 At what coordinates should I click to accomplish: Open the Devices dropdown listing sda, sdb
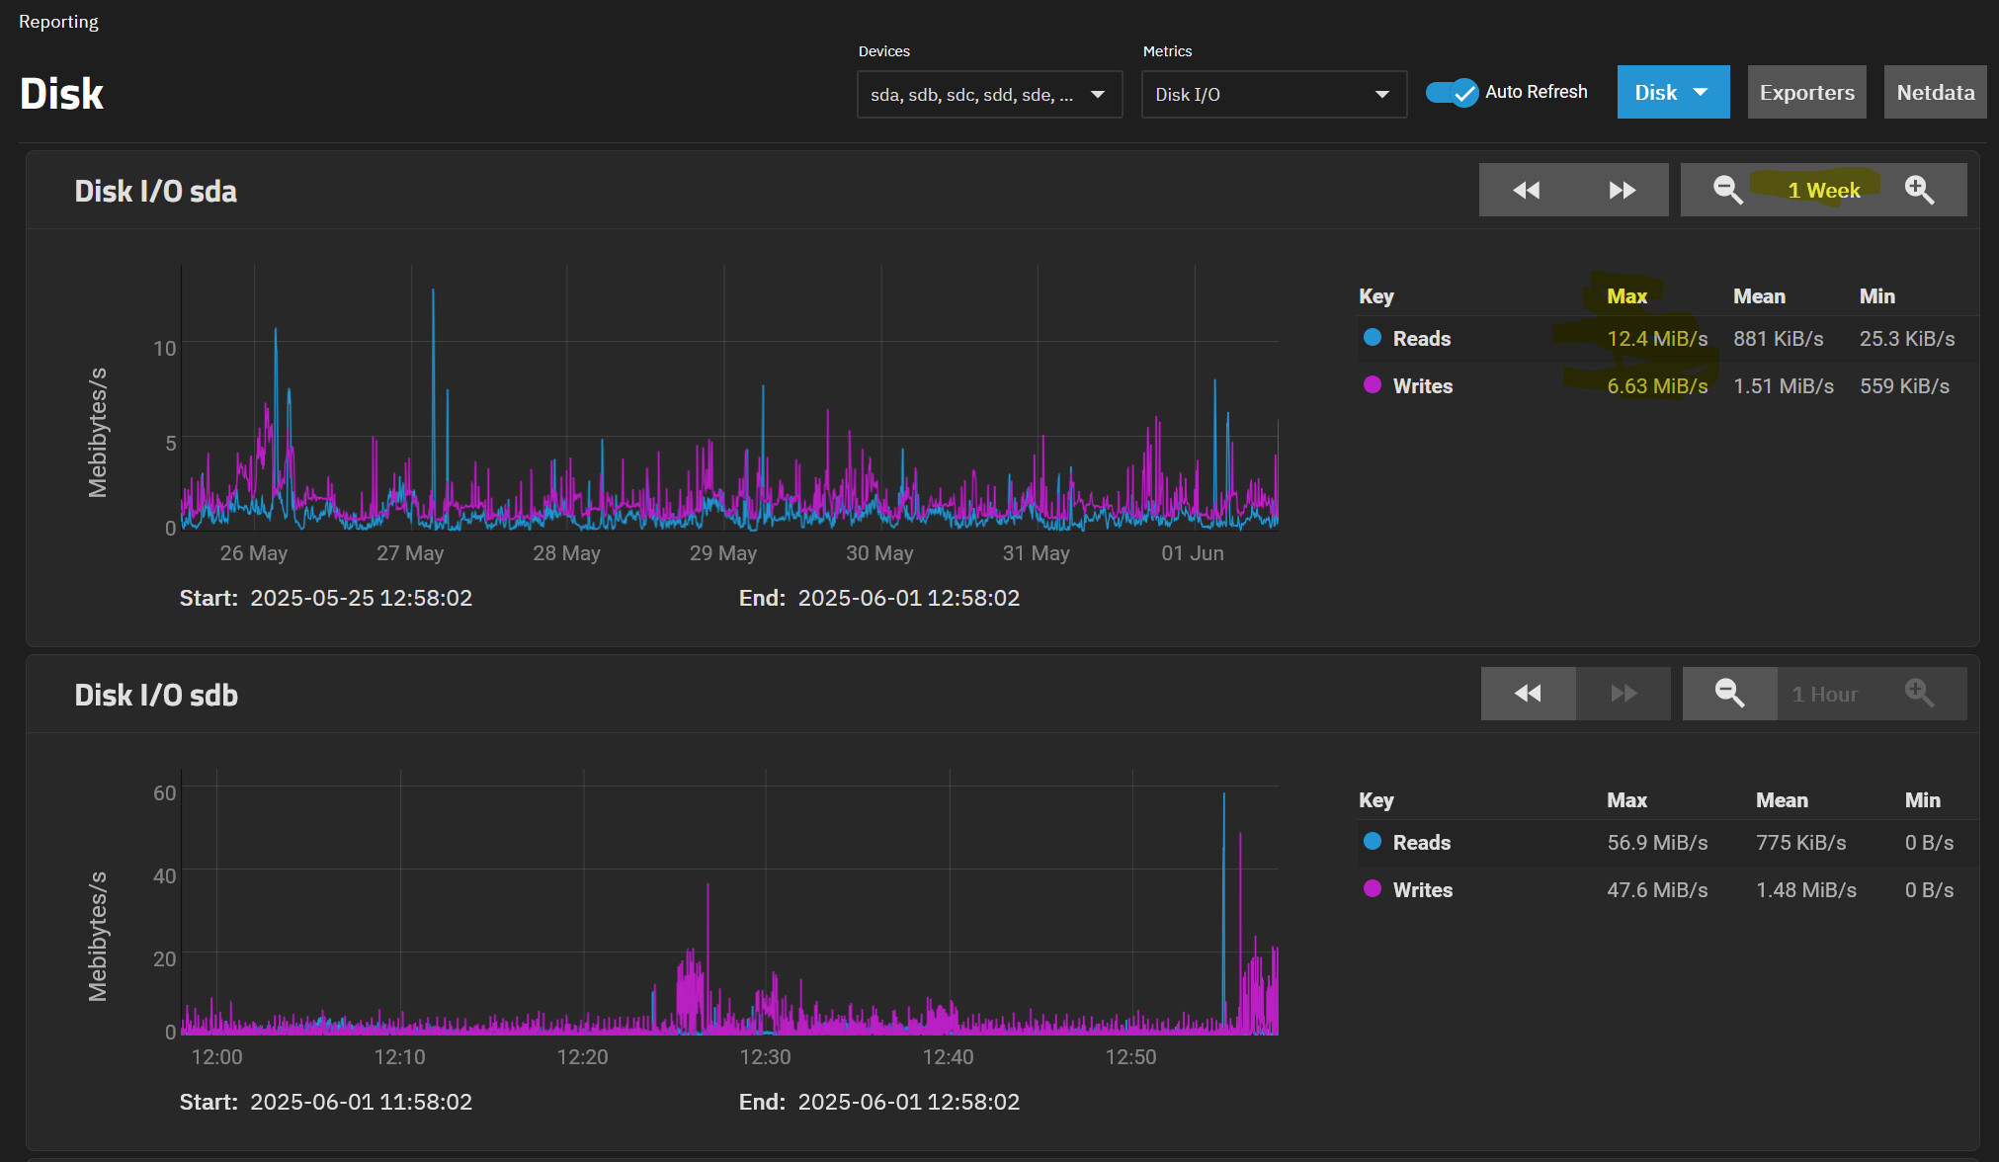pyautogui.click(x=989, y=95)
